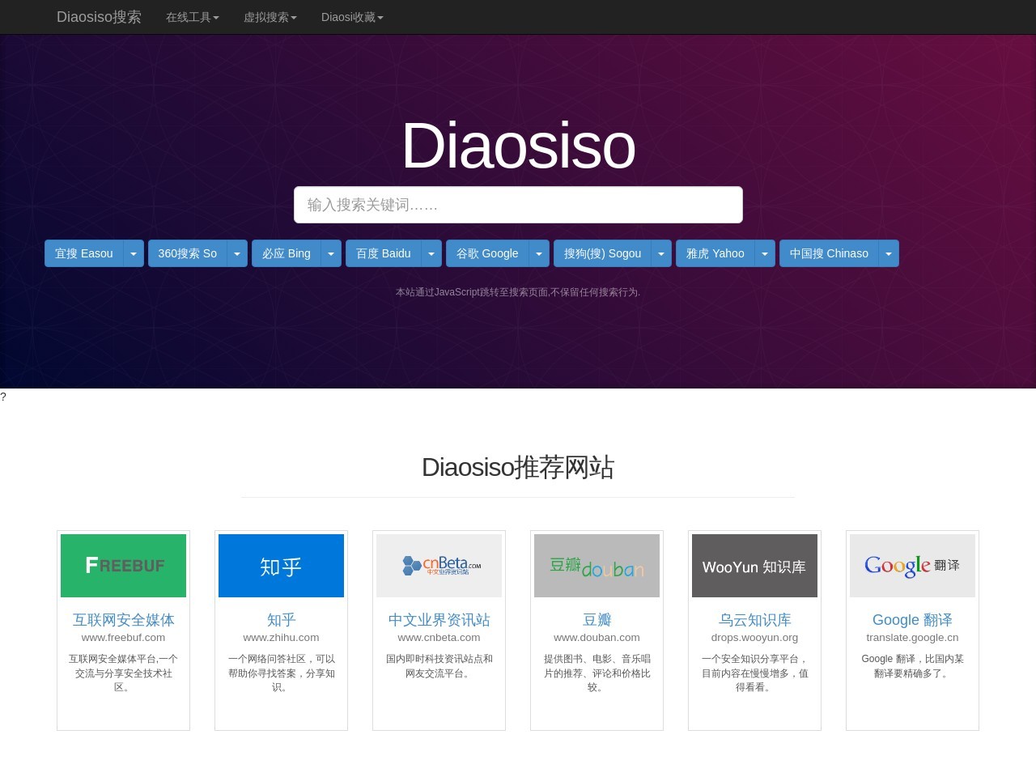Click the cnBeta logo thumbnail
Screen dimensions: 1036x777
point(439,566)
